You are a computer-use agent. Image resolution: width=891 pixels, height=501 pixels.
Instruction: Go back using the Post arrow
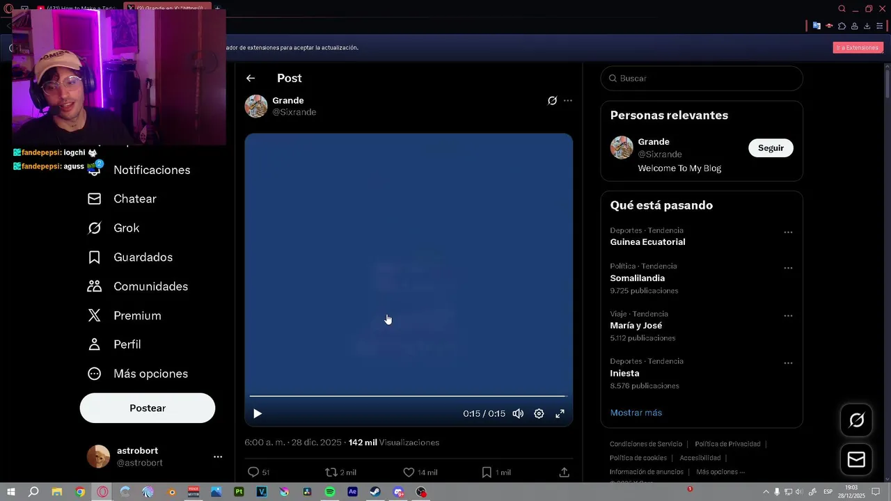[251, 79]
